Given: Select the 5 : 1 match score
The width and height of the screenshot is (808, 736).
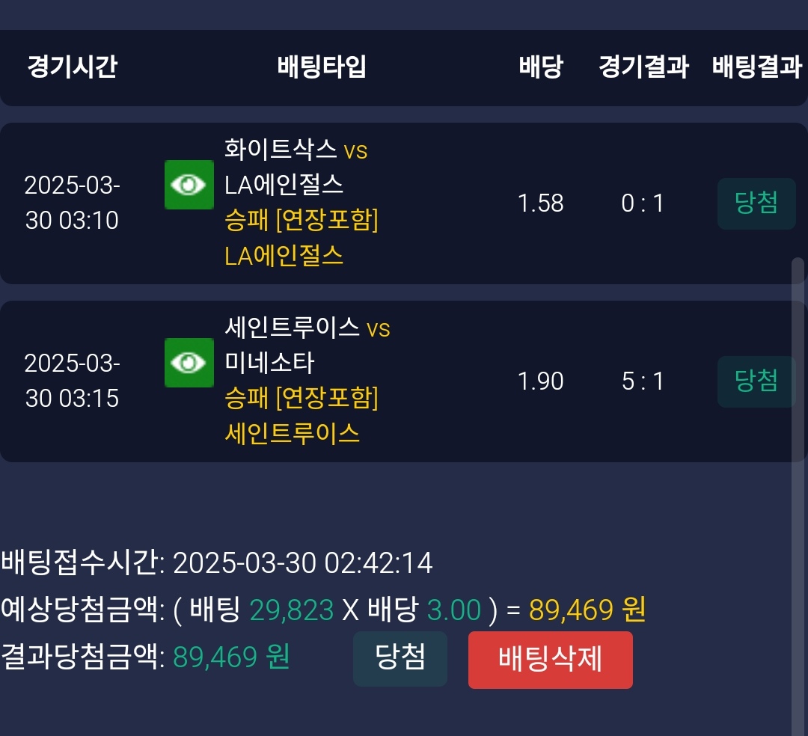Looking at the screenshot, I should coord(643,381).
